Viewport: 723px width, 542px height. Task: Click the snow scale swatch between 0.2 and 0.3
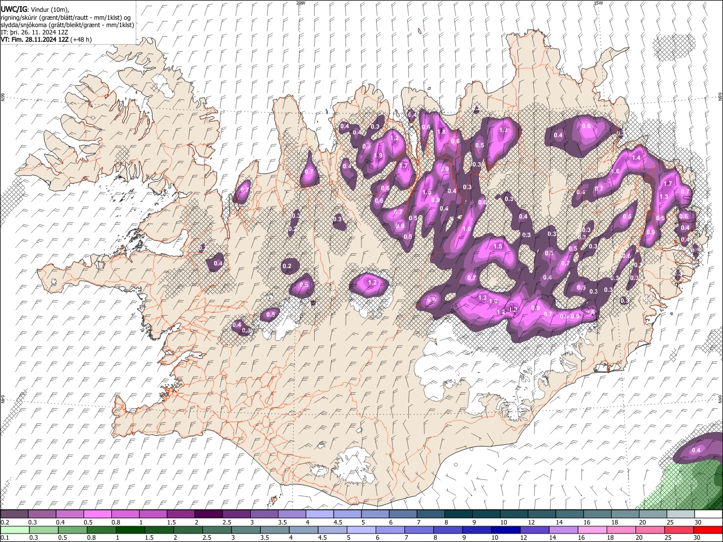[14, 514]
